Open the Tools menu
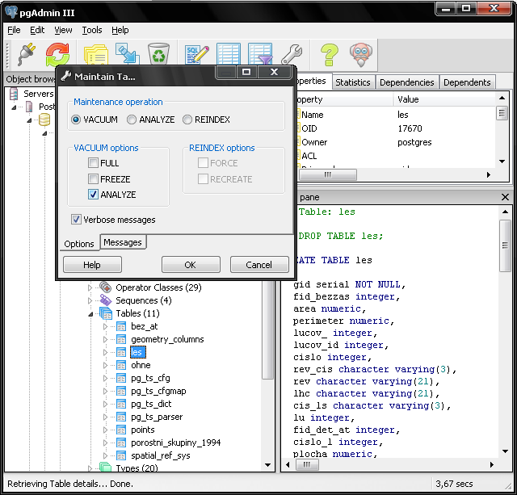This screenshot has height=495, width=517. [92, 30]
